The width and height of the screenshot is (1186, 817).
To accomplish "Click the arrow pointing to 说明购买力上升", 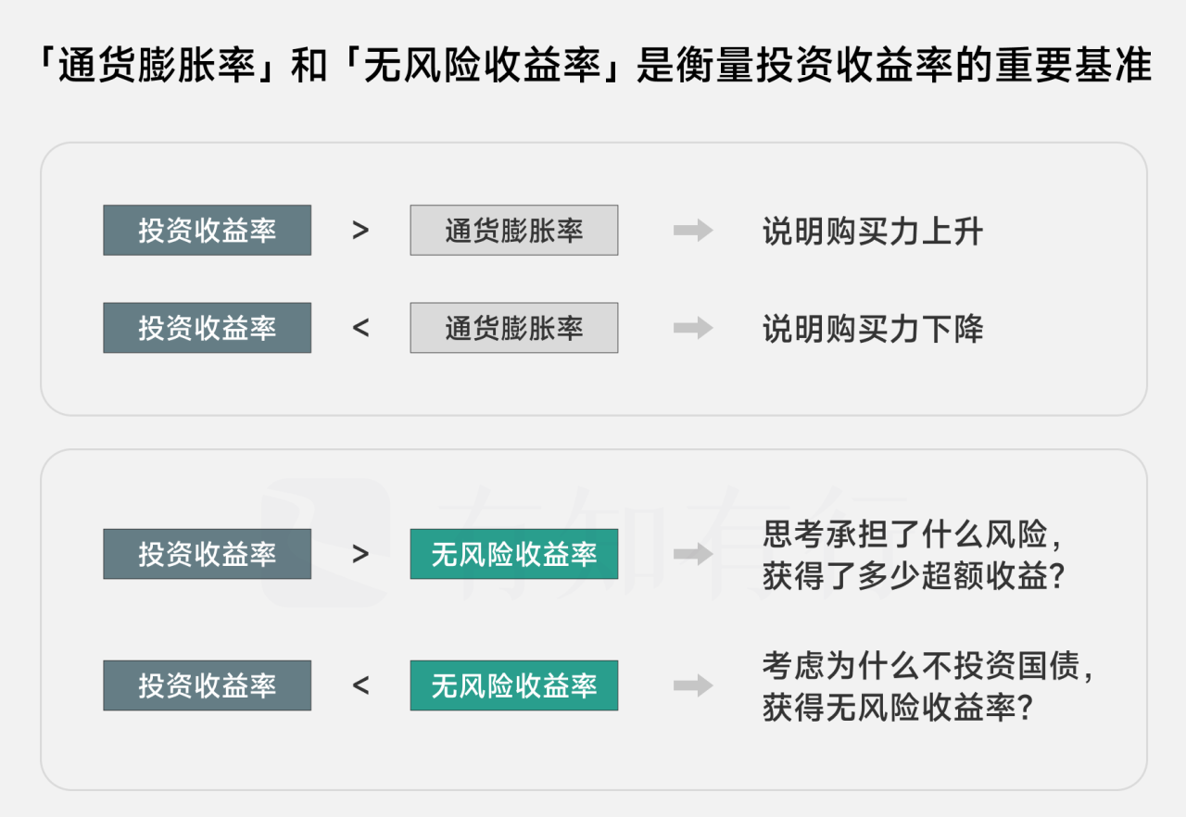I will tap(692, 231).
